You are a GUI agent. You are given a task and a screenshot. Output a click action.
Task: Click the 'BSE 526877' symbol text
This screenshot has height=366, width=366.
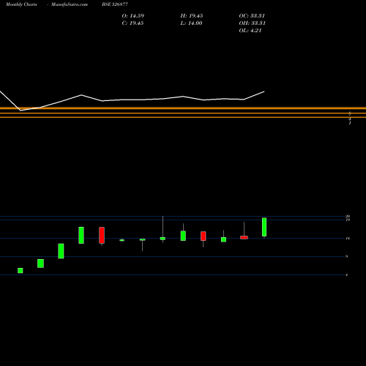[x=115, y=4]
